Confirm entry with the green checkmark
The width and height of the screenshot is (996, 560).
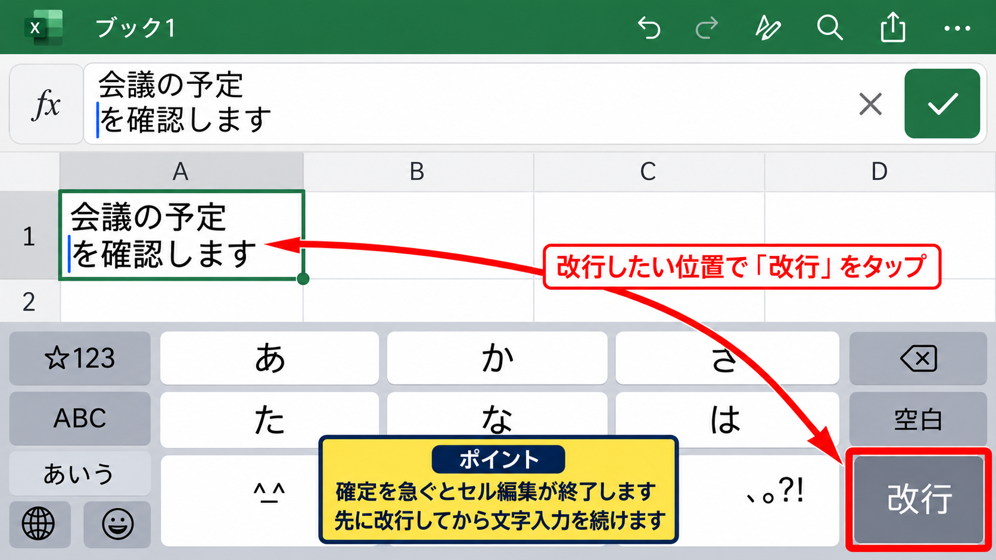(942, 104)
